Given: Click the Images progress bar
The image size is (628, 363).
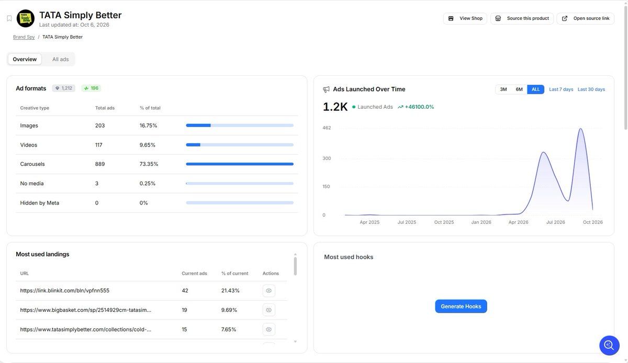Looking at the screenshot, I should 240,126.
